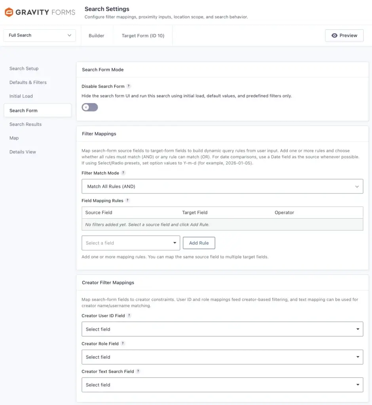Viewport: 372px width, 405px height.
Task: Select the Search Form sidebar item
Action: coord(38,111)
